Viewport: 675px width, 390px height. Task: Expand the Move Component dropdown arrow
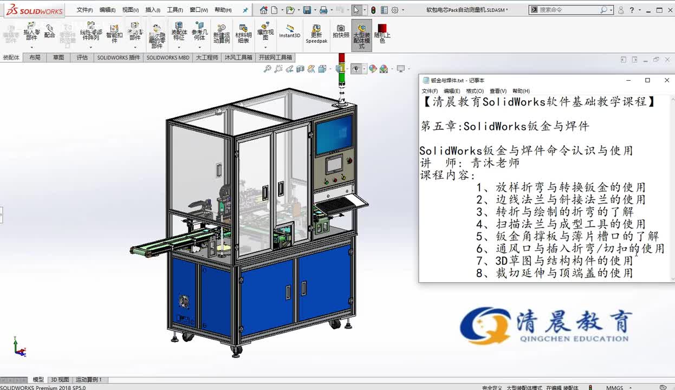(135, 47)
